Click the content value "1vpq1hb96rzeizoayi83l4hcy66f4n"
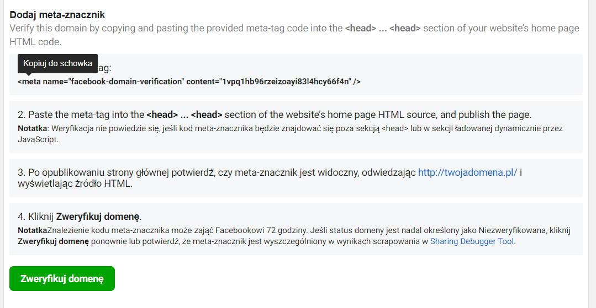This screenshot has height=308, width=596. [x=286, y=82]
